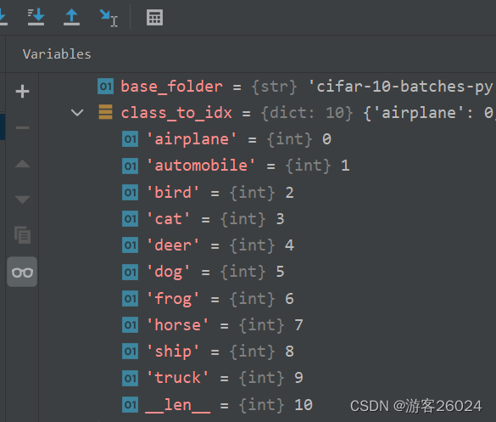
Task: Select the 'horse' entry row
Action: 267,325
